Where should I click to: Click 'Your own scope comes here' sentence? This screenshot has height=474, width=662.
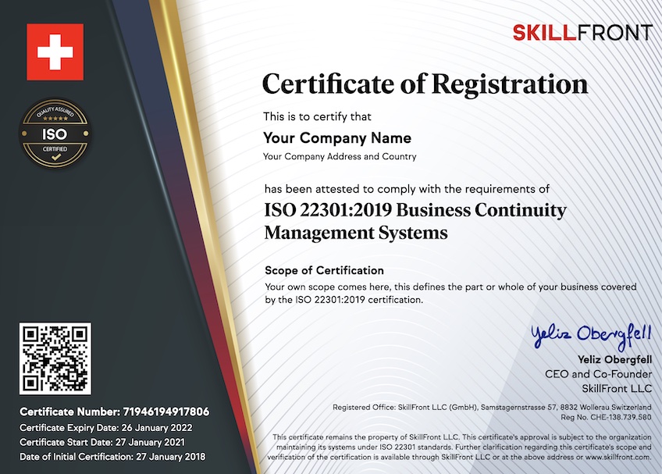(x=450, y=287)
